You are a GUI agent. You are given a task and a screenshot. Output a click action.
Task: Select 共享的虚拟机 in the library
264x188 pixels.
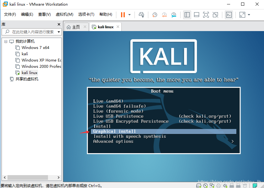[x=27, y=79]
